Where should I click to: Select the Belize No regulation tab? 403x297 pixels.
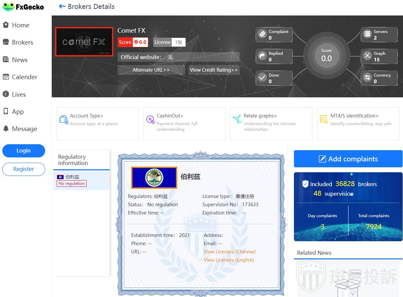pos(81,180)
